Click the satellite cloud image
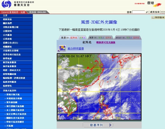Screen dimensions: 165x129 (x=99, y=87)
